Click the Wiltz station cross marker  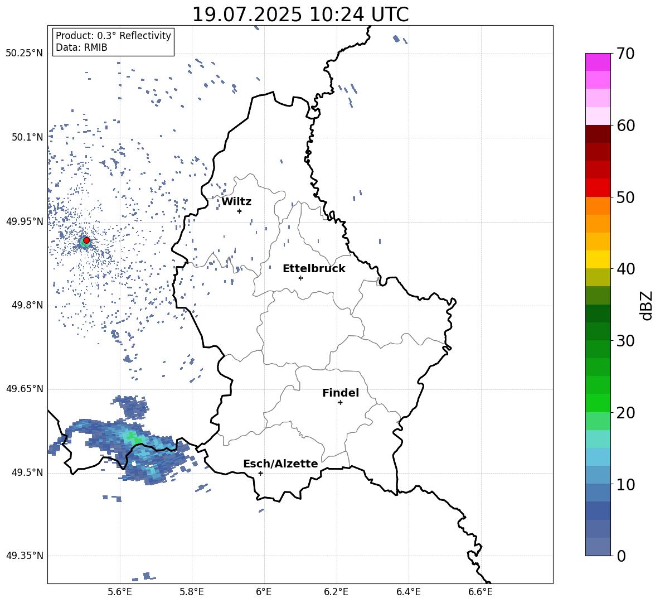click(x=239, y=211)
